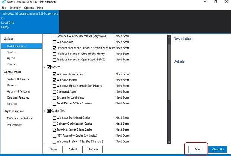Check the Damaged Appx option
Viewport: 231px width, 156px height.
coord(54,92)
